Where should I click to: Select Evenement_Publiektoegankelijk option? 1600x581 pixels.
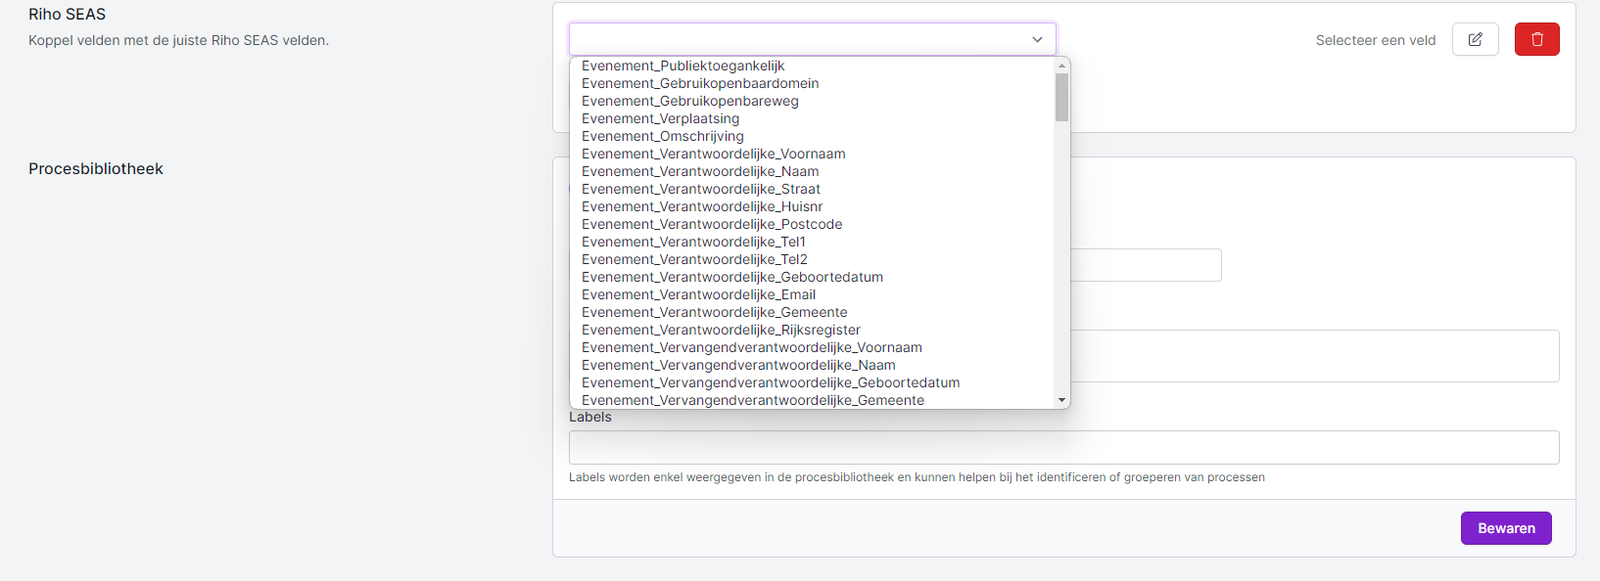682,66
